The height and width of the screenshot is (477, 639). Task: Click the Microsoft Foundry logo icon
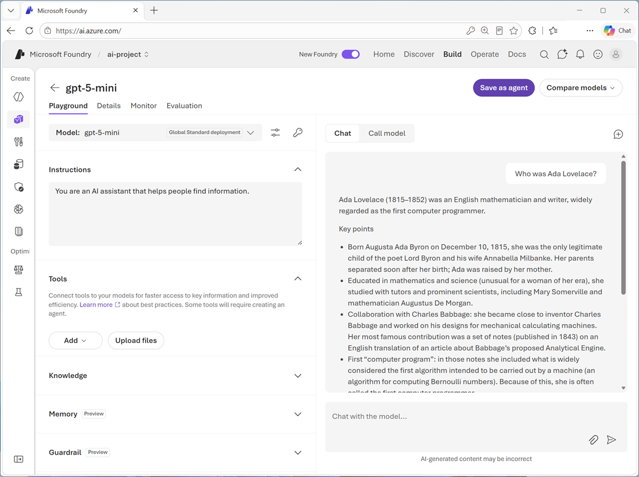pos(20,54)
